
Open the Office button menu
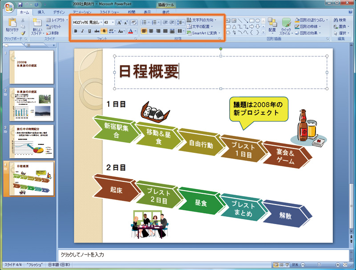(9, 7)
